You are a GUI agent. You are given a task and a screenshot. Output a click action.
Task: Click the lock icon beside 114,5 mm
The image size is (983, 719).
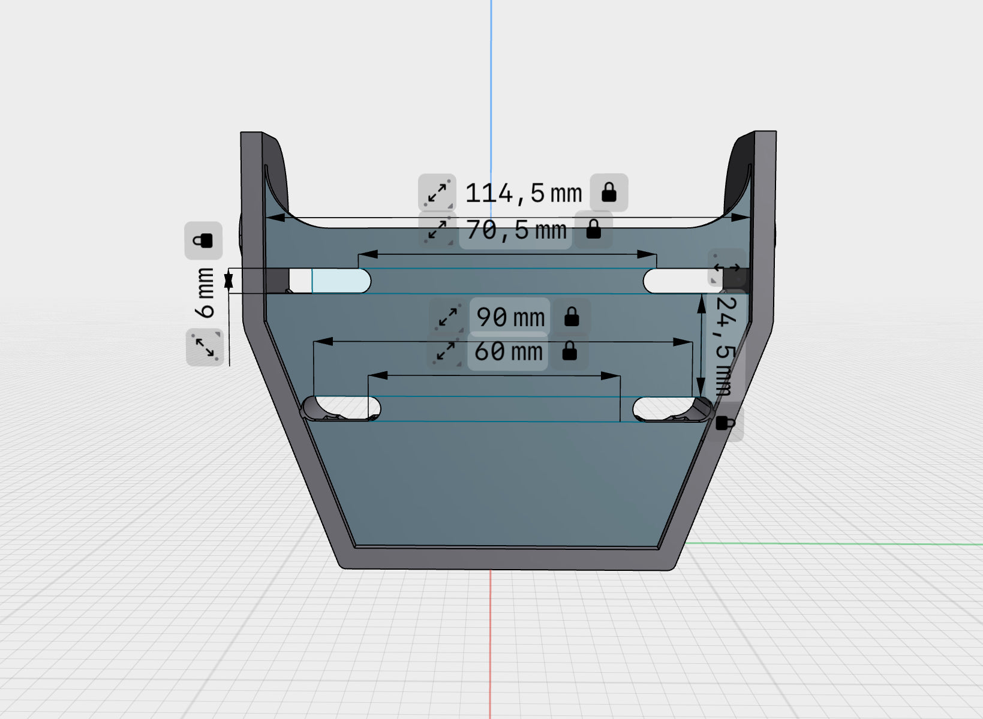pyautogui.click(x=609, y=192)
